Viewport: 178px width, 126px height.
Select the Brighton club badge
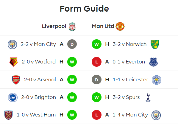pos(13,97)
